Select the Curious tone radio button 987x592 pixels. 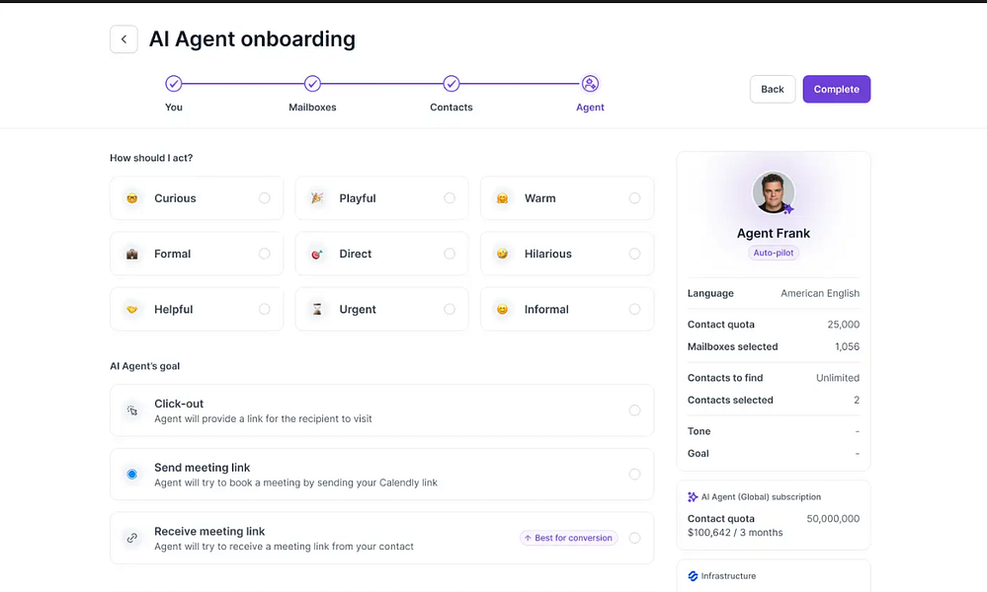coord(265,198)
